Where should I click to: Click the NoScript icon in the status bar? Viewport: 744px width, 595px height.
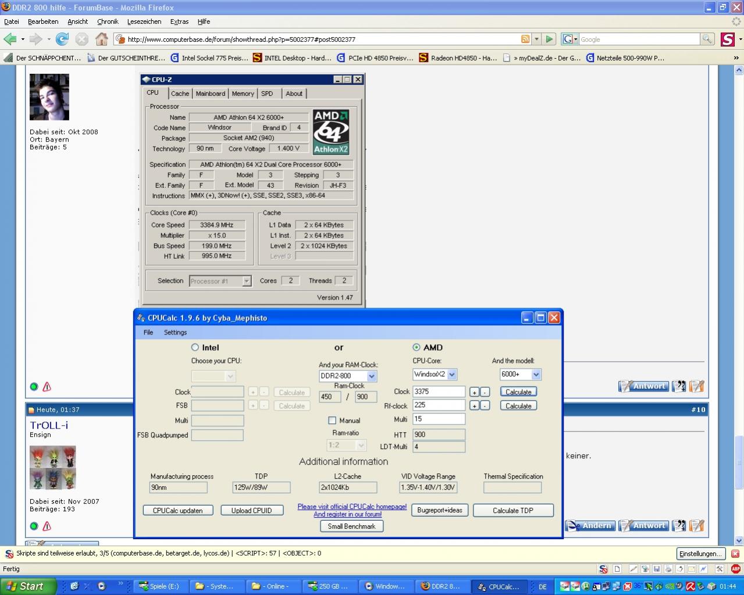click(603, 569)
